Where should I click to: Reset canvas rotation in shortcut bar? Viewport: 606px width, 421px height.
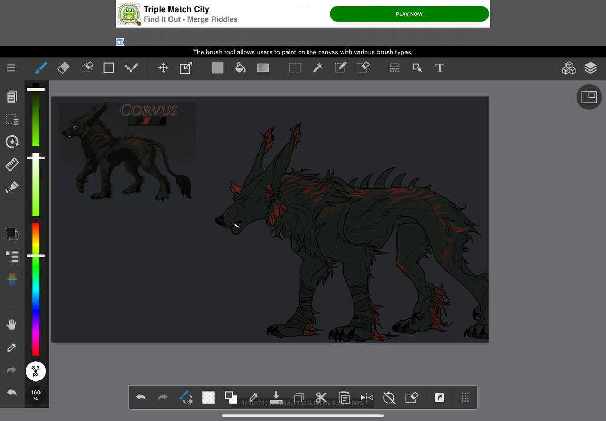[x=389, y=397]
